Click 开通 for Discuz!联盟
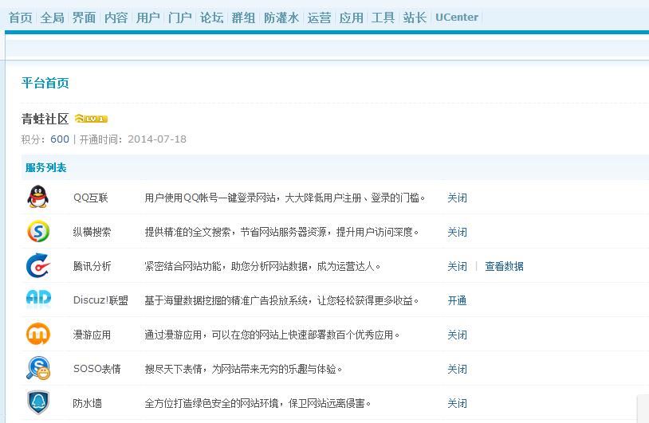The image size is (649, 423). 457,300
